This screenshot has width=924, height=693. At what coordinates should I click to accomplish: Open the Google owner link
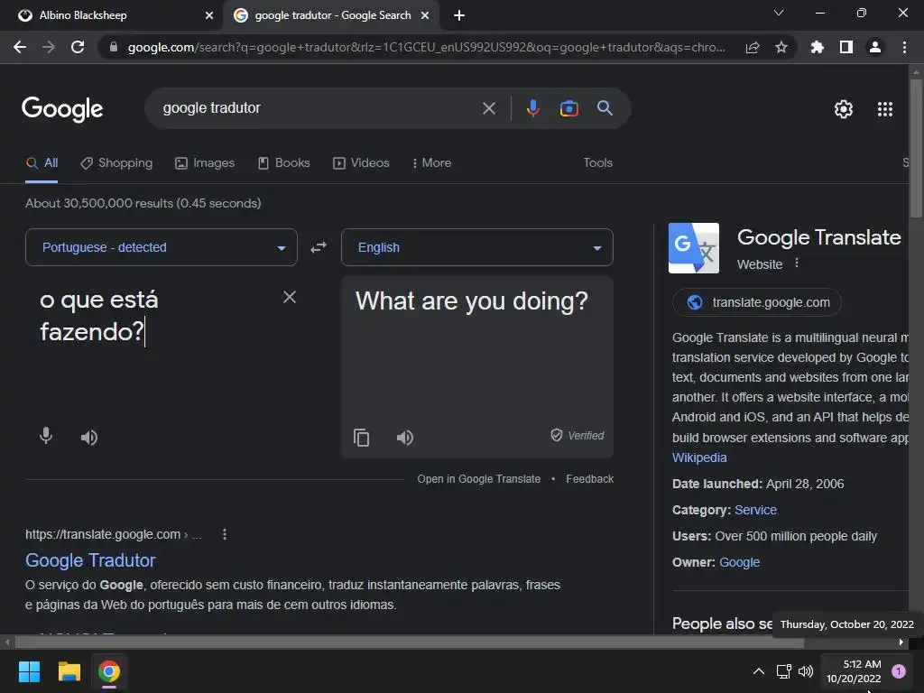pos(740,563)
